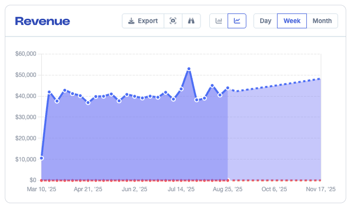Screen dimensions: 351x208
Task: Click the screenshot capture icon
Action: point(173,21)
